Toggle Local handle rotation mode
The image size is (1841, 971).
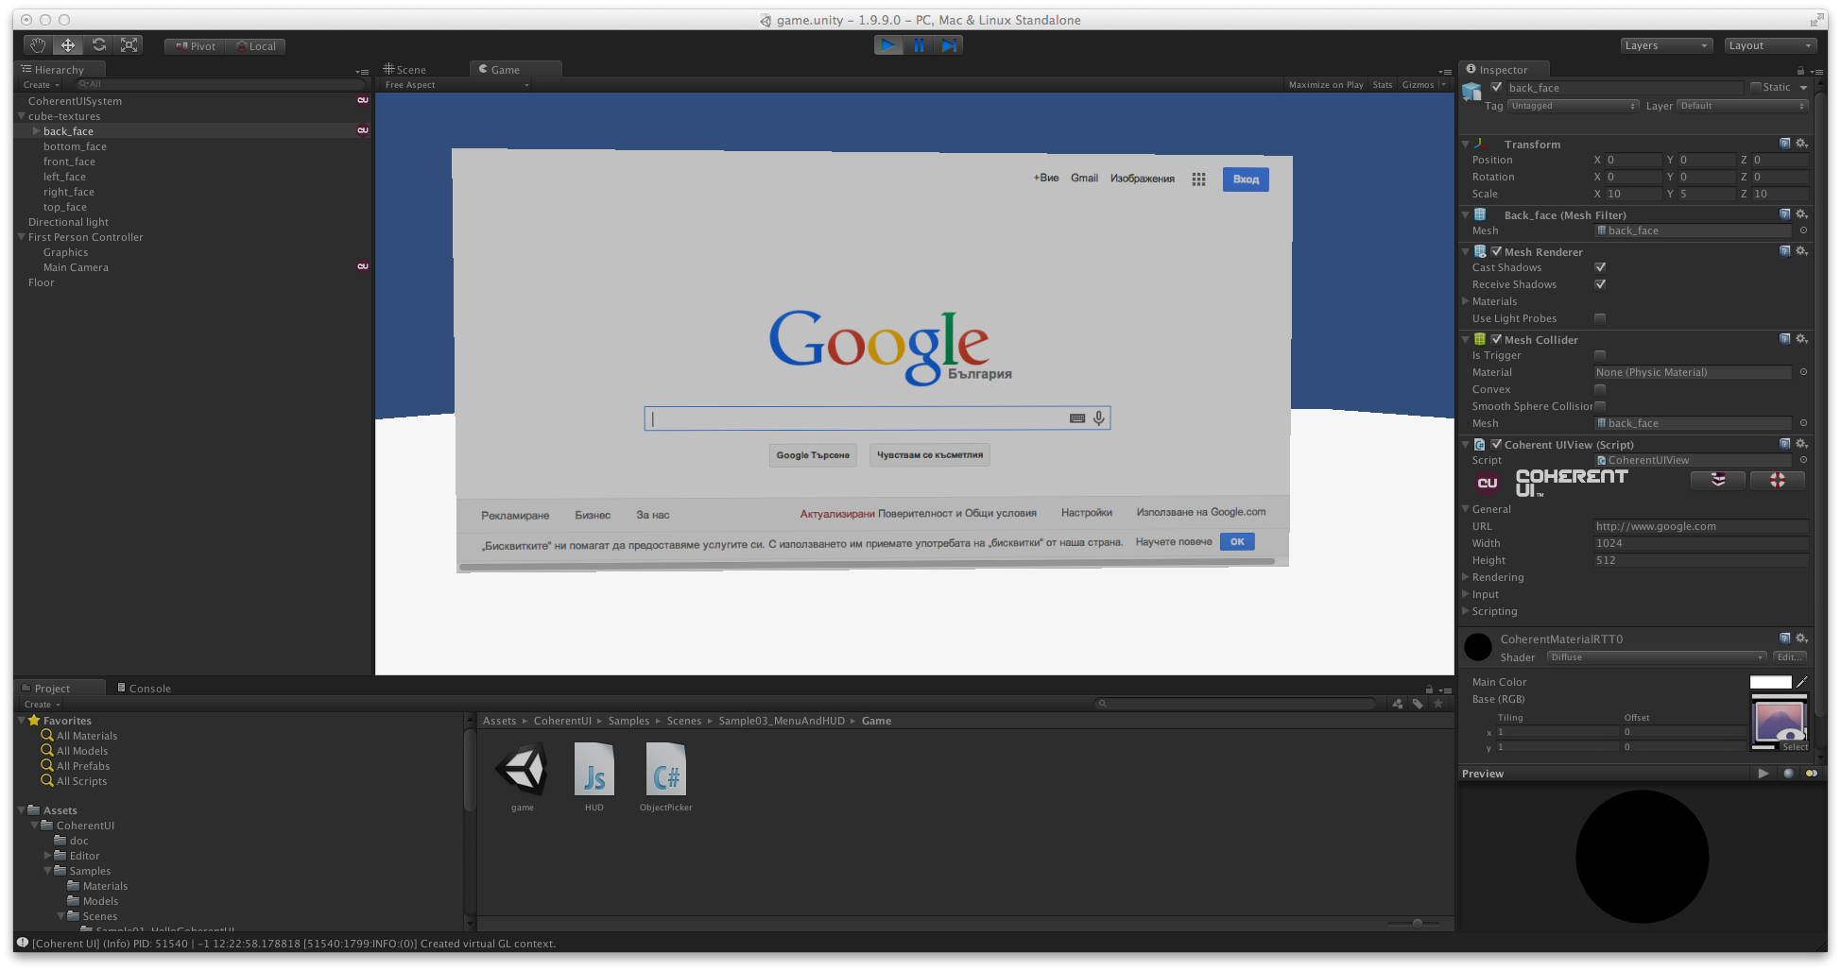pyautogui.click(x=255, y=46)
